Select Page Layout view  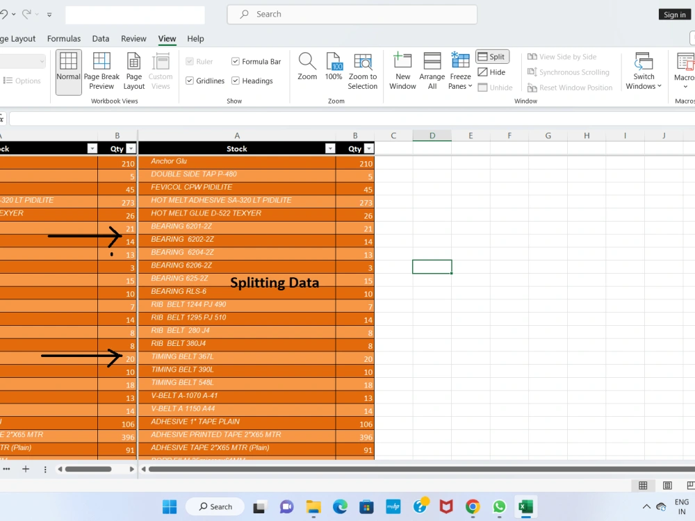133,69
